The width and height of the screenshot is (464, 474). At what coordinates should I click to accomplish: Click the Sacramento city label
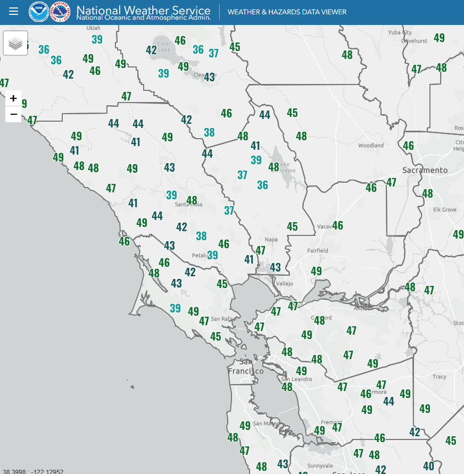pyautogui.click(x=425, y=170)
